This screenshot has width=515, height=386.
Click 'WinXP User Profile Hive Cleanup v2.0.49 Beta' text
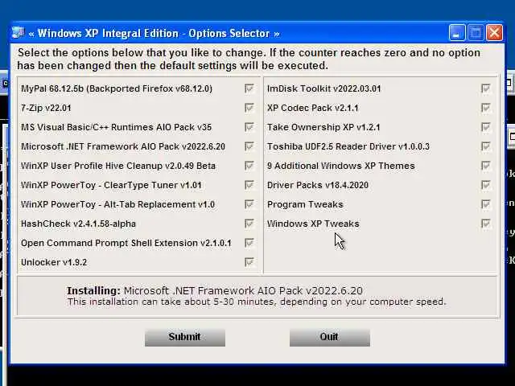pyautogui.click(x=118, y=166)
